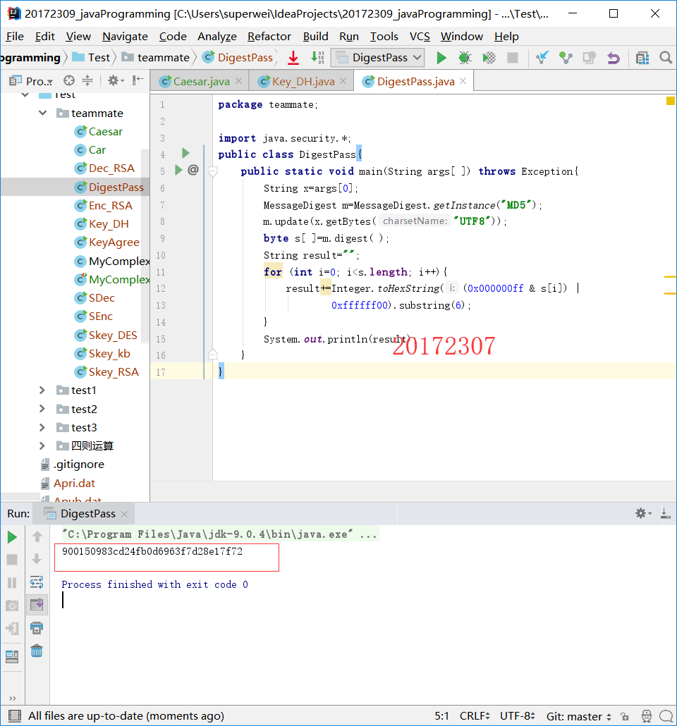677x726 pixels.
Task: Click line 17 in the code editor
Action: coord(413,371)
